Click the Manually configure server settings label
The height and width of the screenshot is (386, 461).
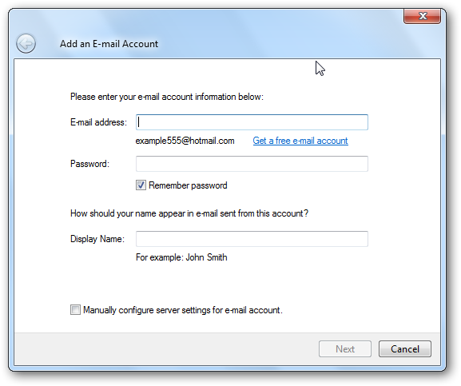point(183,310)
